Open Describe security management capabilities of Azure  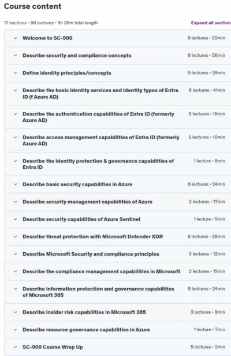tap(87, 202)
